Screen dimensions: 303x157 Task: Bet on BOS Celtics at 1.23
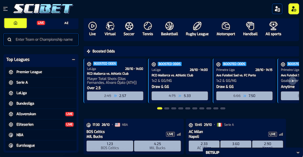click(110, 146)
